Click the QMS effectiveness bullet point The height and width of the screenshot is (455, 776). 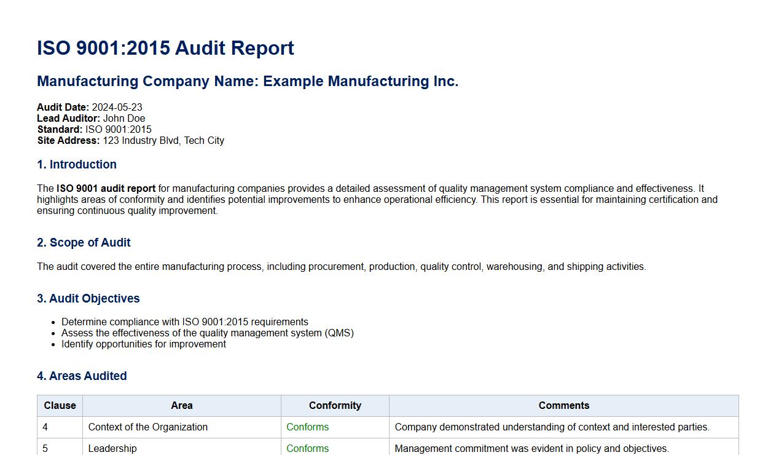(208, 333)
